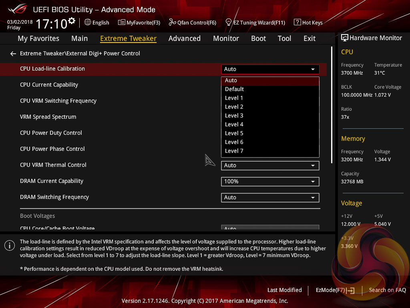The width and height of the screenshot is (410, 308).
Task: Click the Core Voltage 1.072 V value
Action: pos(382,95)
